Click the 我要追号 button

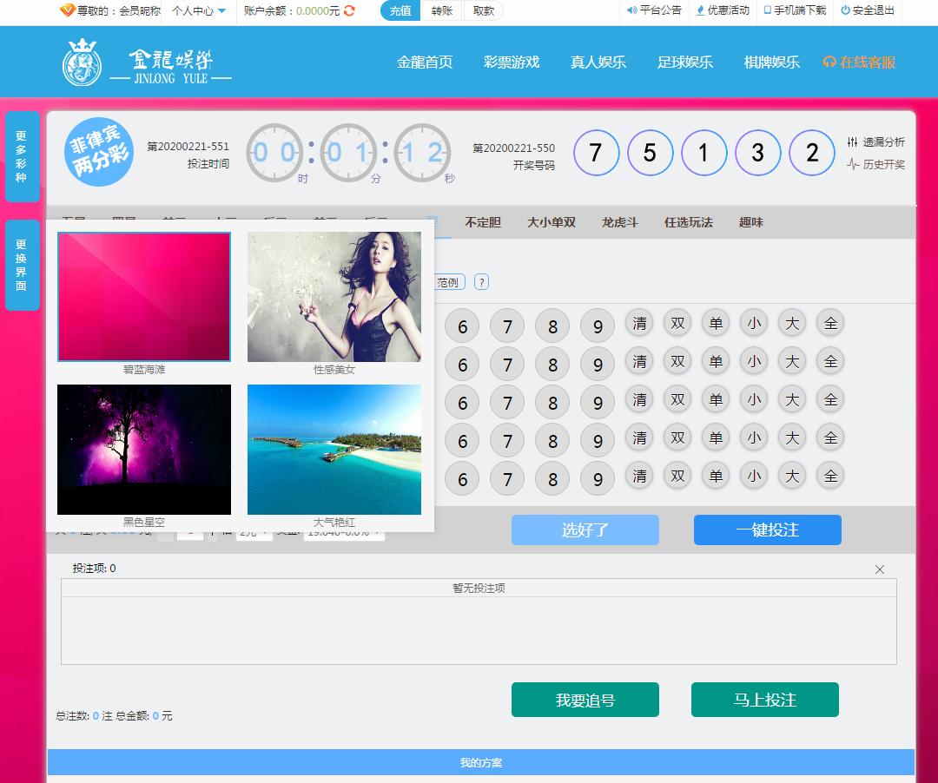pos(585,700)
